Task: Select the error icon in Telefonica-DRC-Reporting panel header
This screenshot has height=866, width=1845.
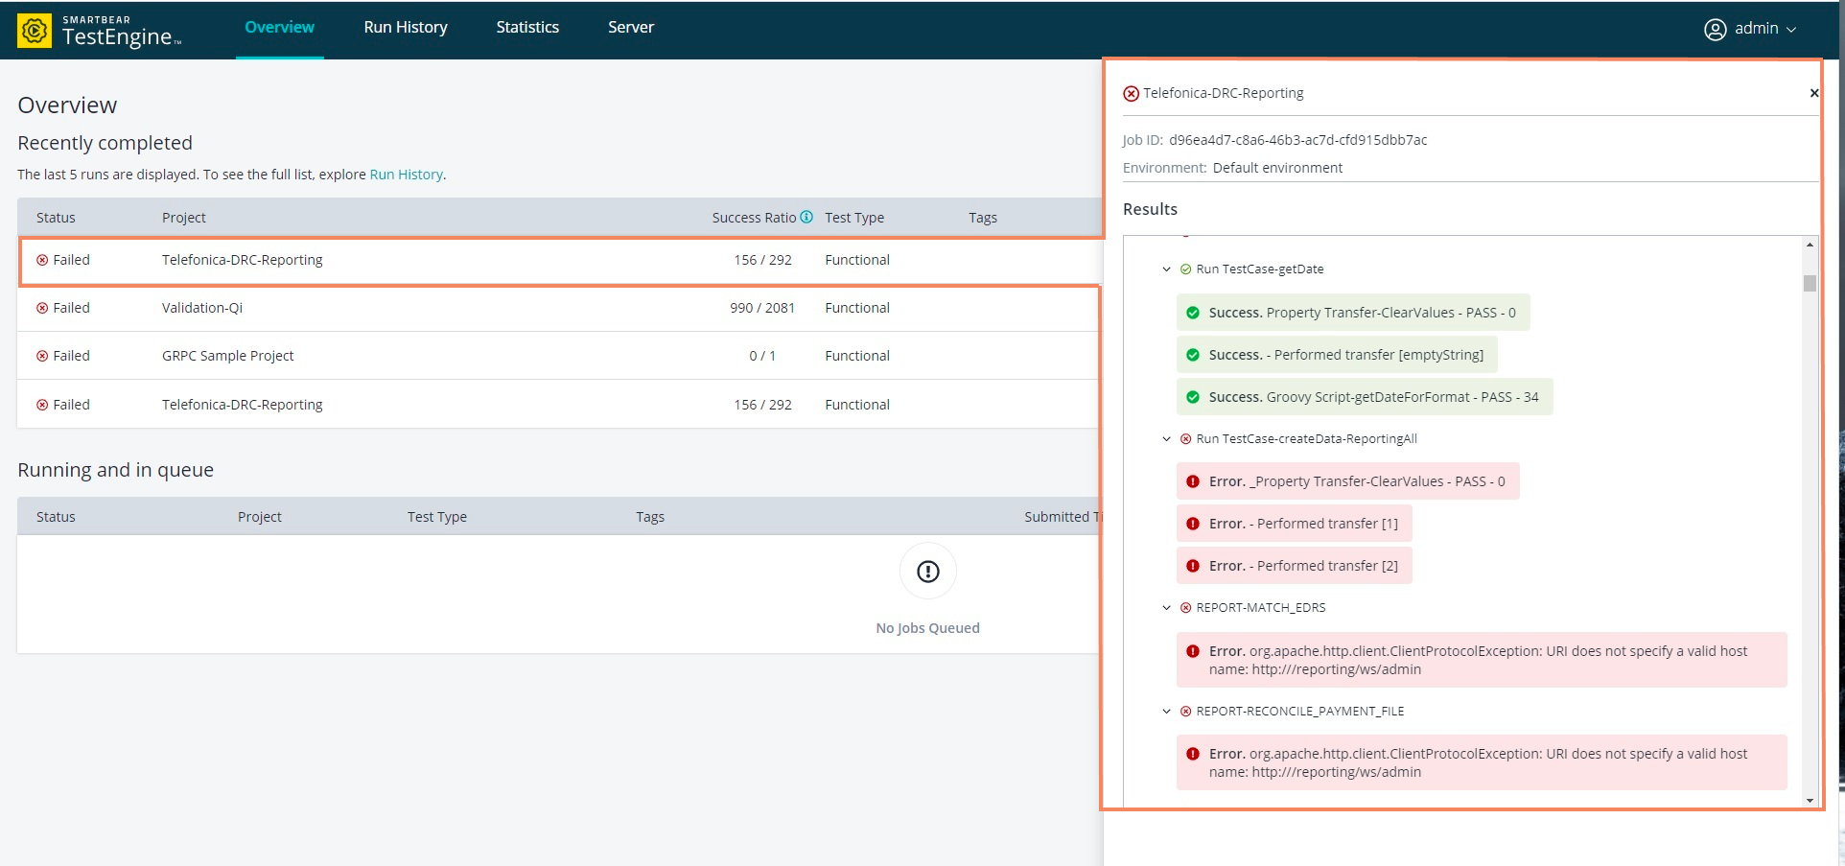Action: coord(1130,92)
